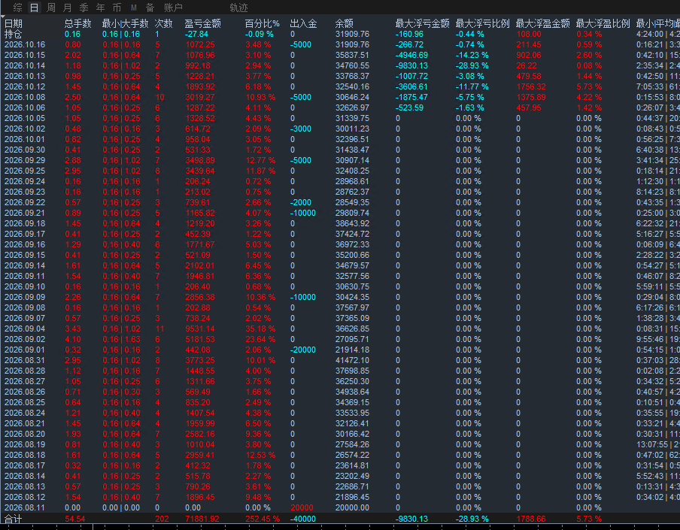Click total percentage 252.45 %

pos(263,519)
